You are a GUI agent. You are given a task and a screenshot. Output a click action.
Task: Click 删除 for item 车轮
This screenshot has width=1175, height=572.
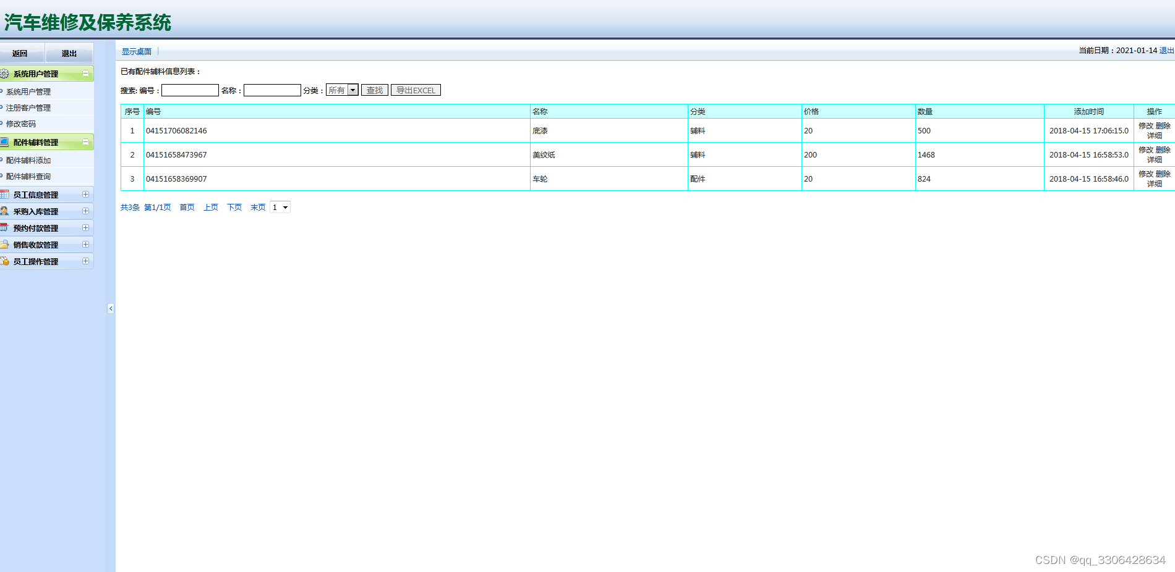tap(1163, 174)
